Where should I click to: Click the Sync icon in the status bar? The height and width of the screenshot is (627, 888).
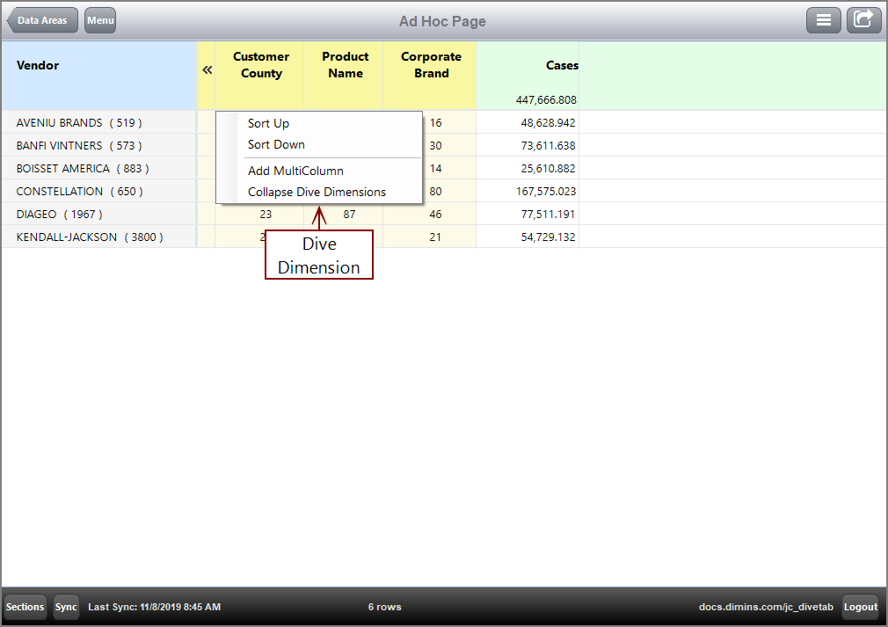tap(66, 607)
